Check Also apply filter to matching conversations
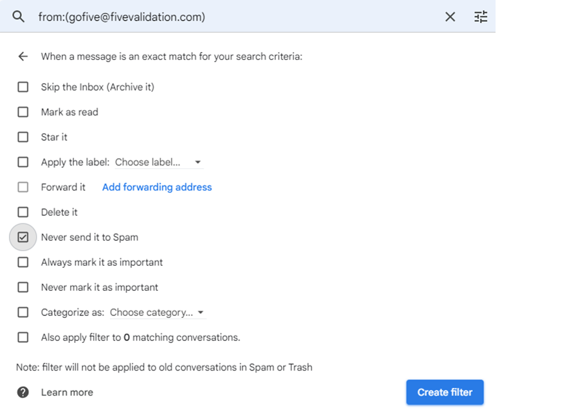Image resolution: width=570 pixels, height=420 pixels. coord(23,337)
